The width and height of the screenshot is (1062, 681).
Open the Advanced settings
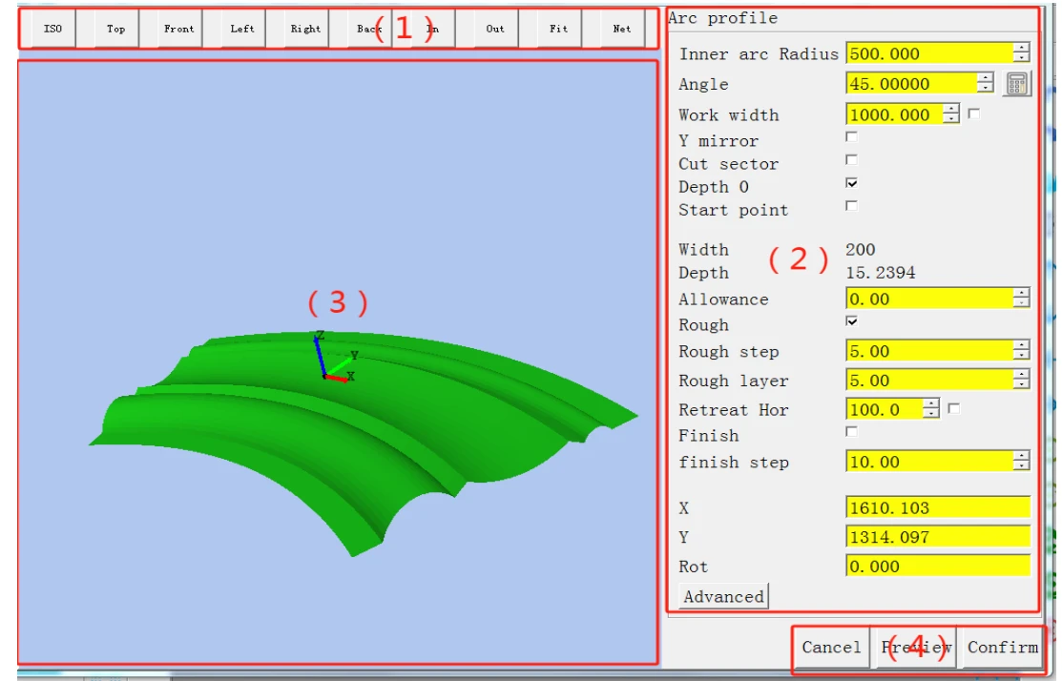click(723, 596)
